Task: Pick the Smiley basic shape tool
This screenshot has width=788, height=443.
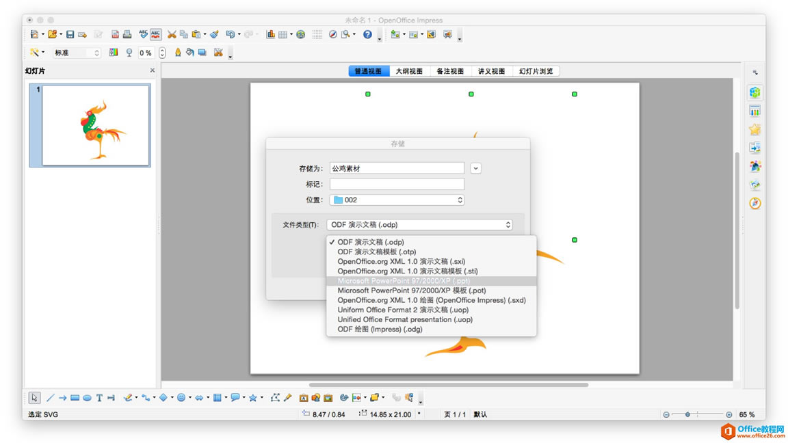Action: pos(180,397)
